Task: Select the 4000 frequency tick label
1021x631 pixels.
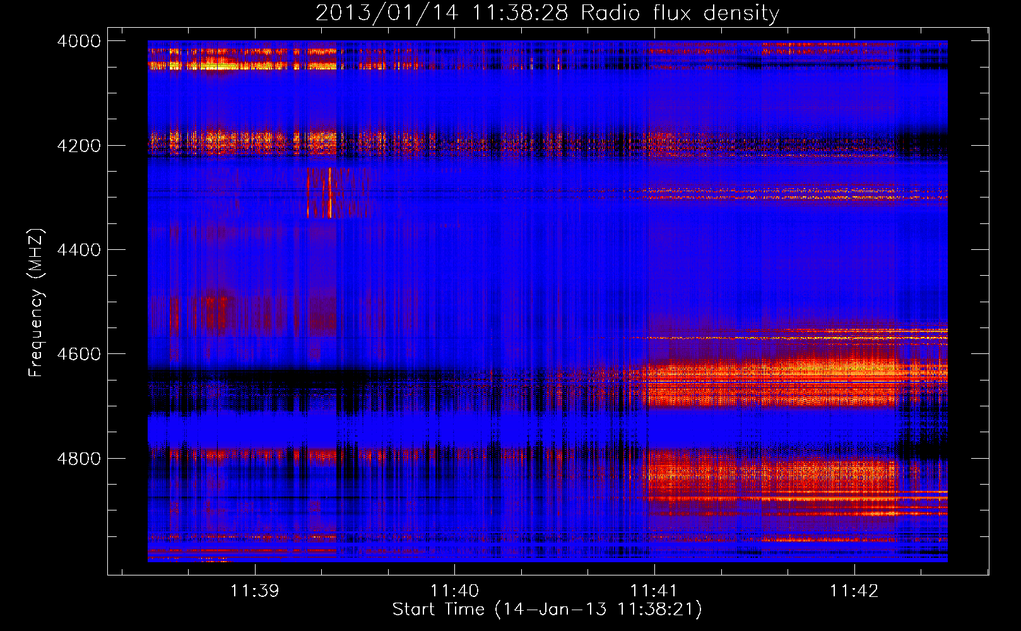Action: tap(79, 41)
